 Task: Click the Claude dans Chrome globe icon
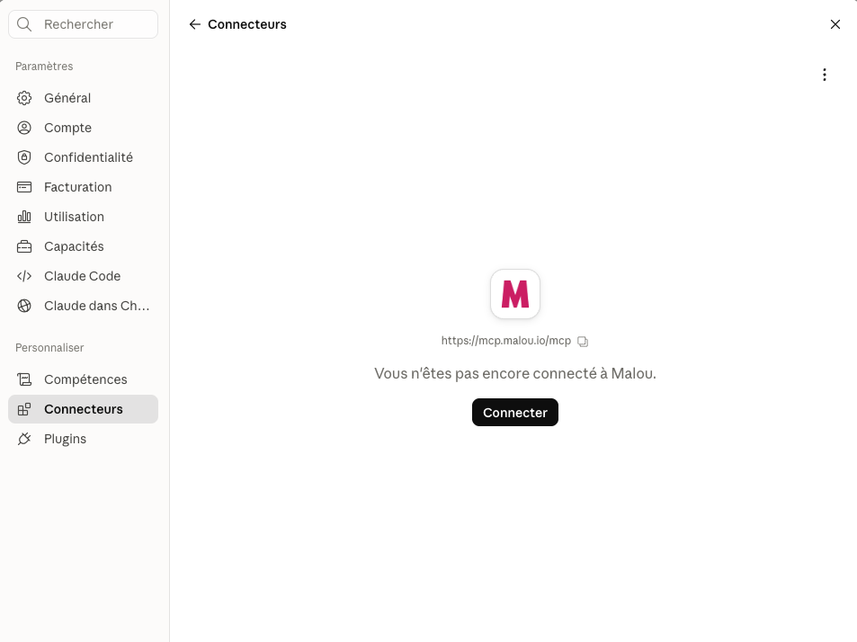tap(24, 306)
